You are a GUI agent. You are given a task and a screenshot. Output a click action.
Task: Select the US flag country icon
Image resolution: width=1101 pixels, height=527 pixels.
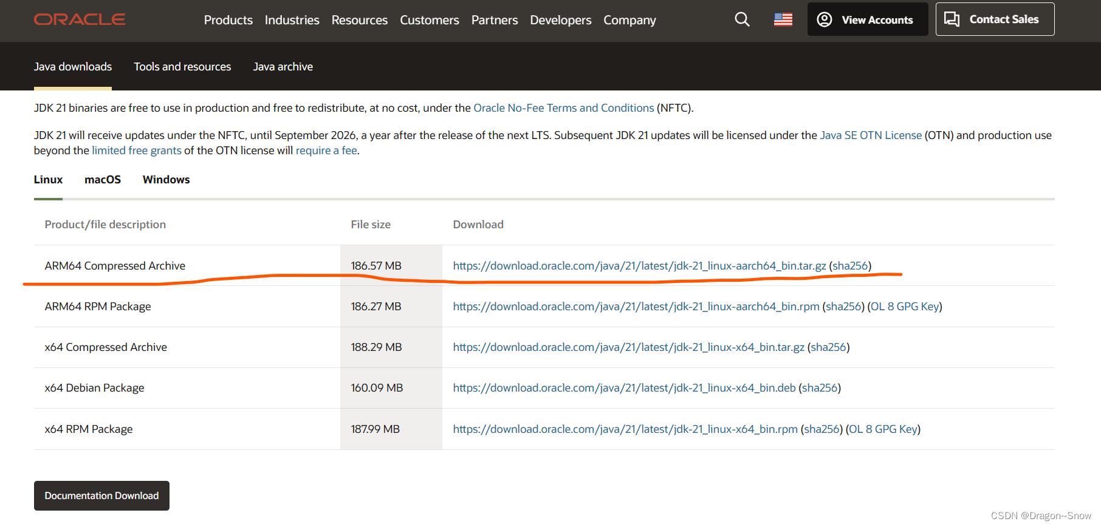pos(783,19)
